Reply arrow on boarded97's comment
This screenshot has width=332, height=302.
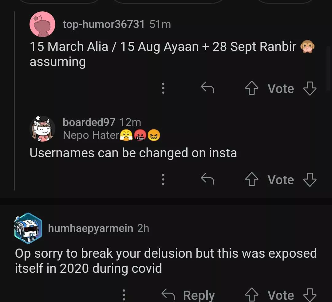[x=207, y=179]
